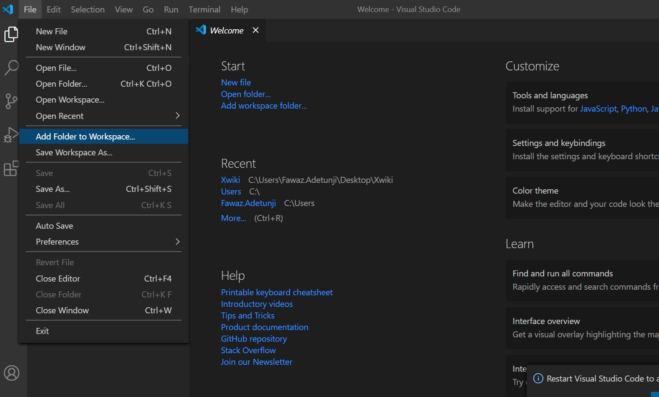Click the Add workspace folder... link

pyautogui.click(x=264, y=106)
